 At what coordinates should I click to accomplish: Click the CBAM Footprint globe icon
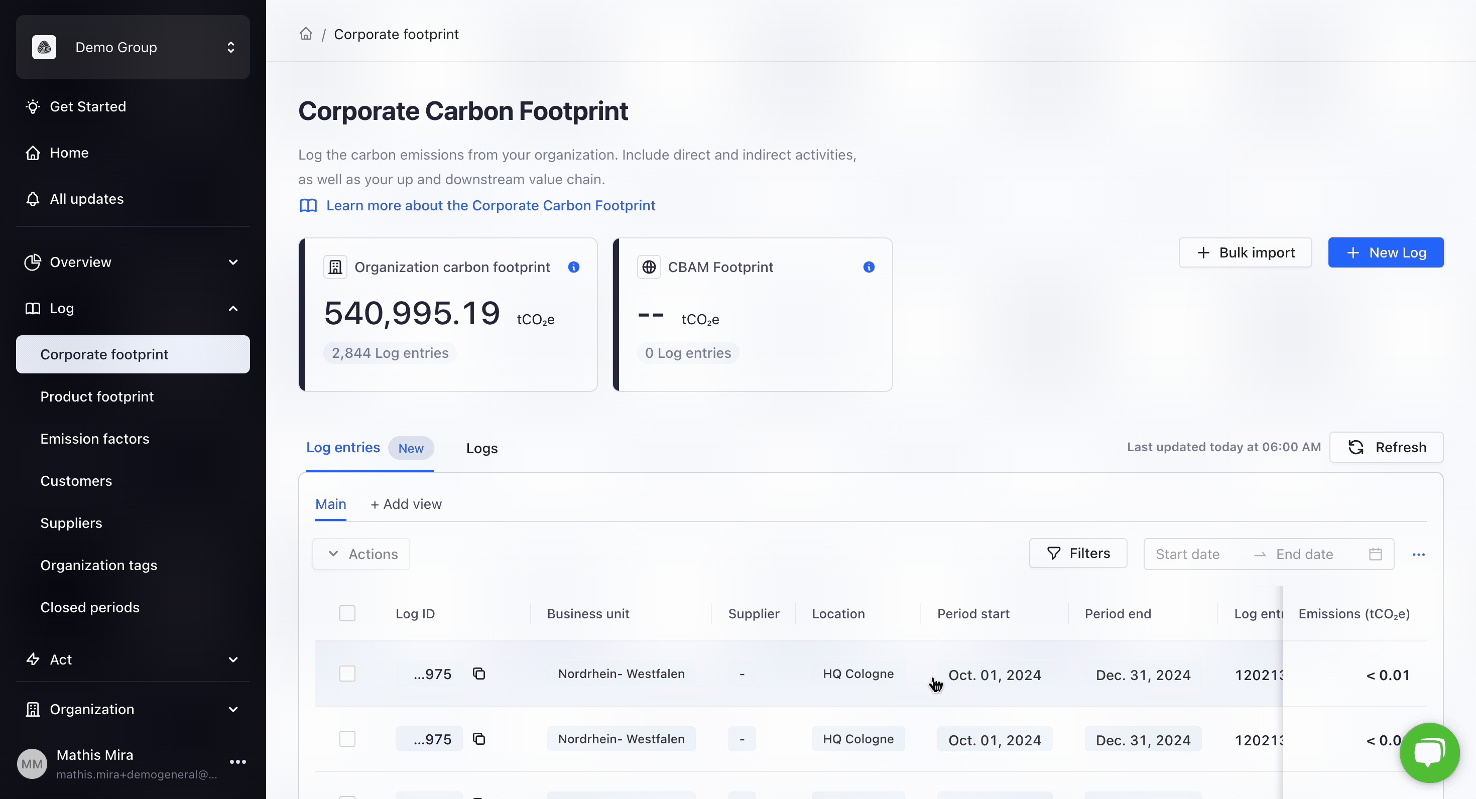[x=649, y=267]
